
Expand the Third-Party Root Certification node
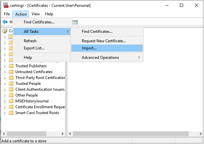tap(5, 78)
